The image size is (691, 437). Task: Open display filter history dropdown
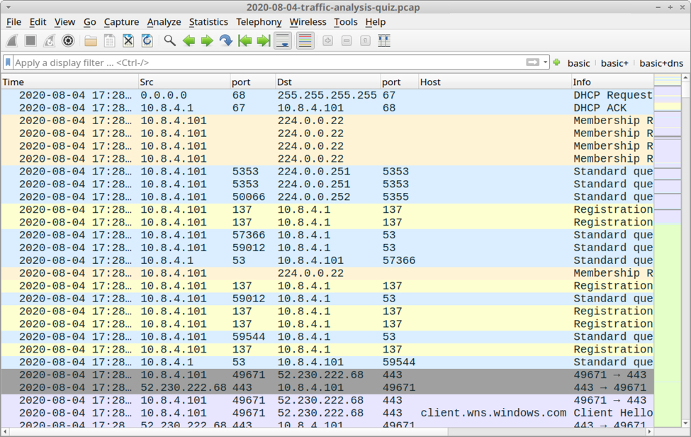545,62
